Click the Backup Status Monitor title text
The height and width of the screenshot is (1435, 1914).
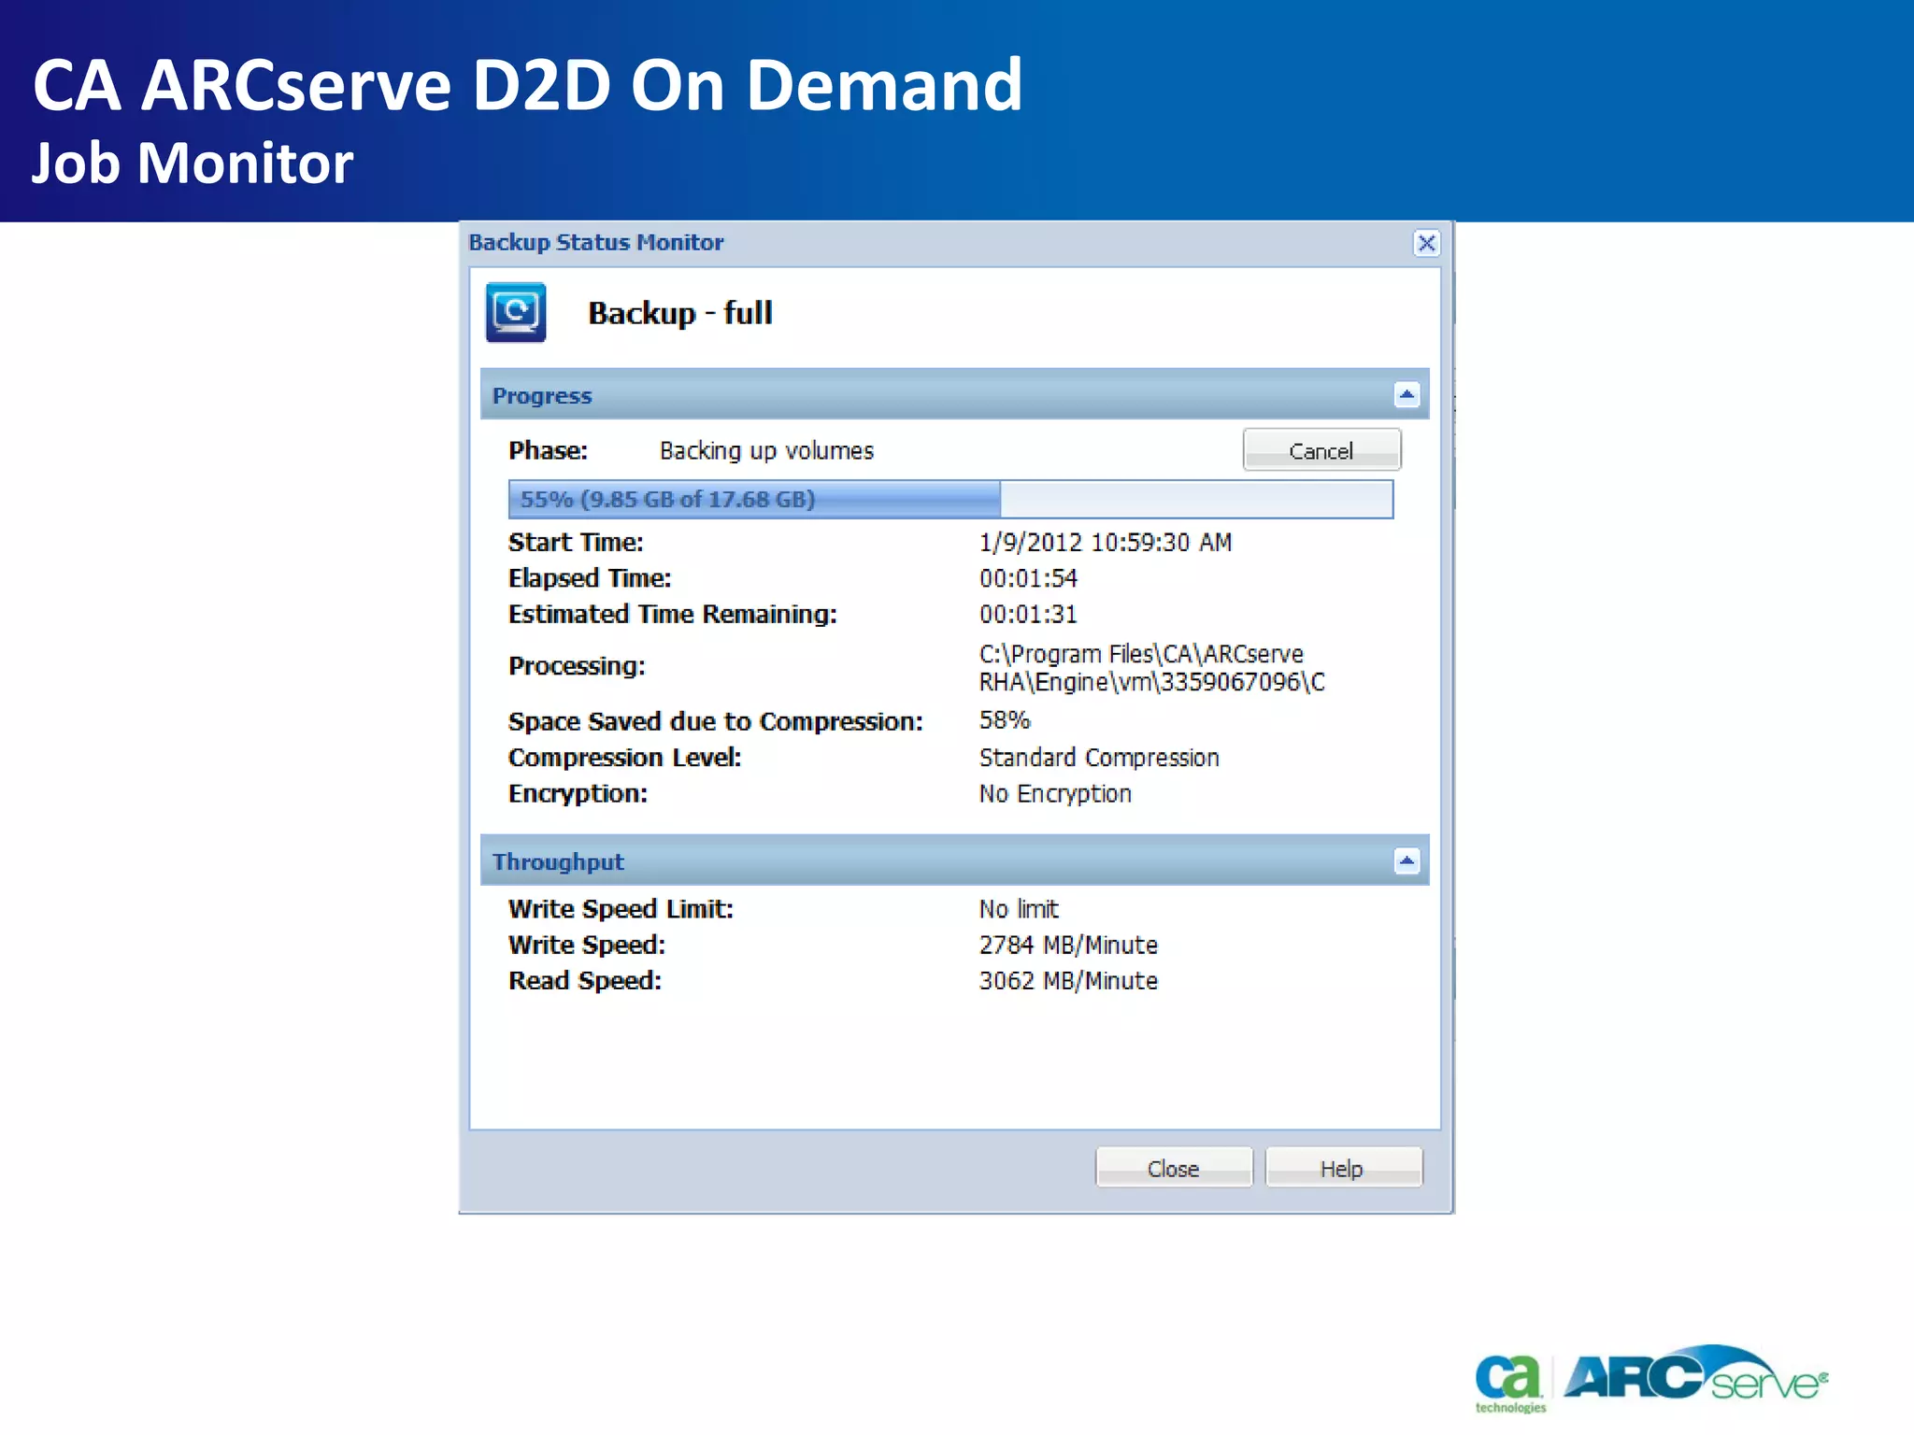(596, 242)
